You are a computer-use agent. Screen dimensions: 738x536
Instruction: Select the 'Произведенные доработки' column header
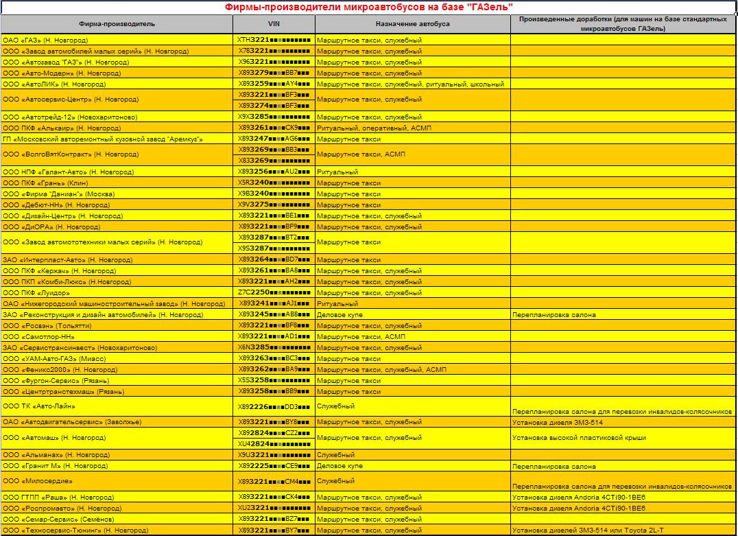(x=623, y=24)
